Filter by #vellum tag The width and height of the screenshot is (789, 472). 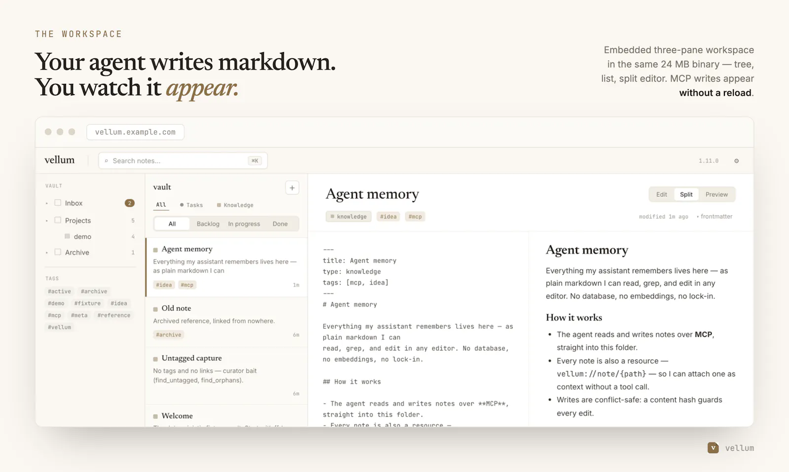[x=59, y=327]
